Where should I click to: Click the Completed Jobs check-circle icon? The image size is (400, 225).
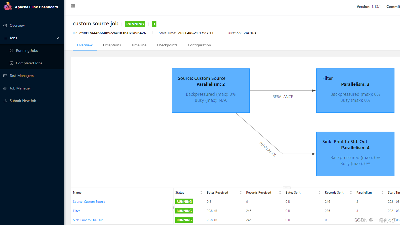[x=12, y=63]
